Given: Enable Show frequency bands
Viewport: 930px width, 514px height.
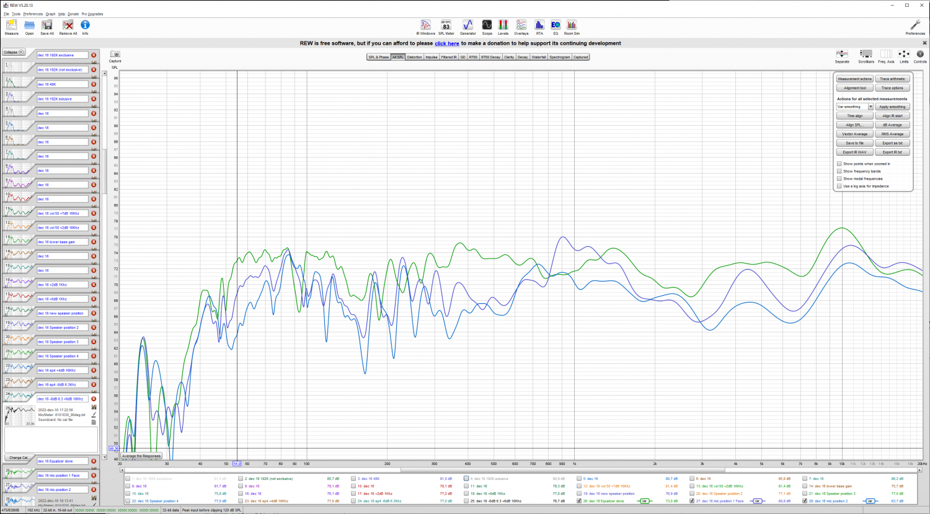Looking at the screenshot, I should click(839, 171).
